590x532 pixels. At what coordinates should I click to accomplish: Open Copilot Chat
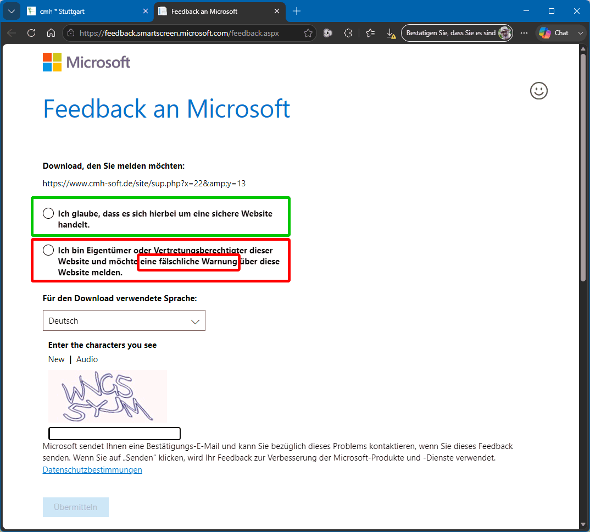(554, 33)
